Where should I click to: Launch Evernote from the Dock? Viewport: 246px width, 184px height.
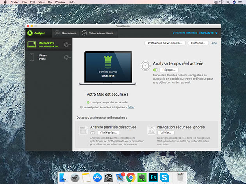(x=142, y=178)
